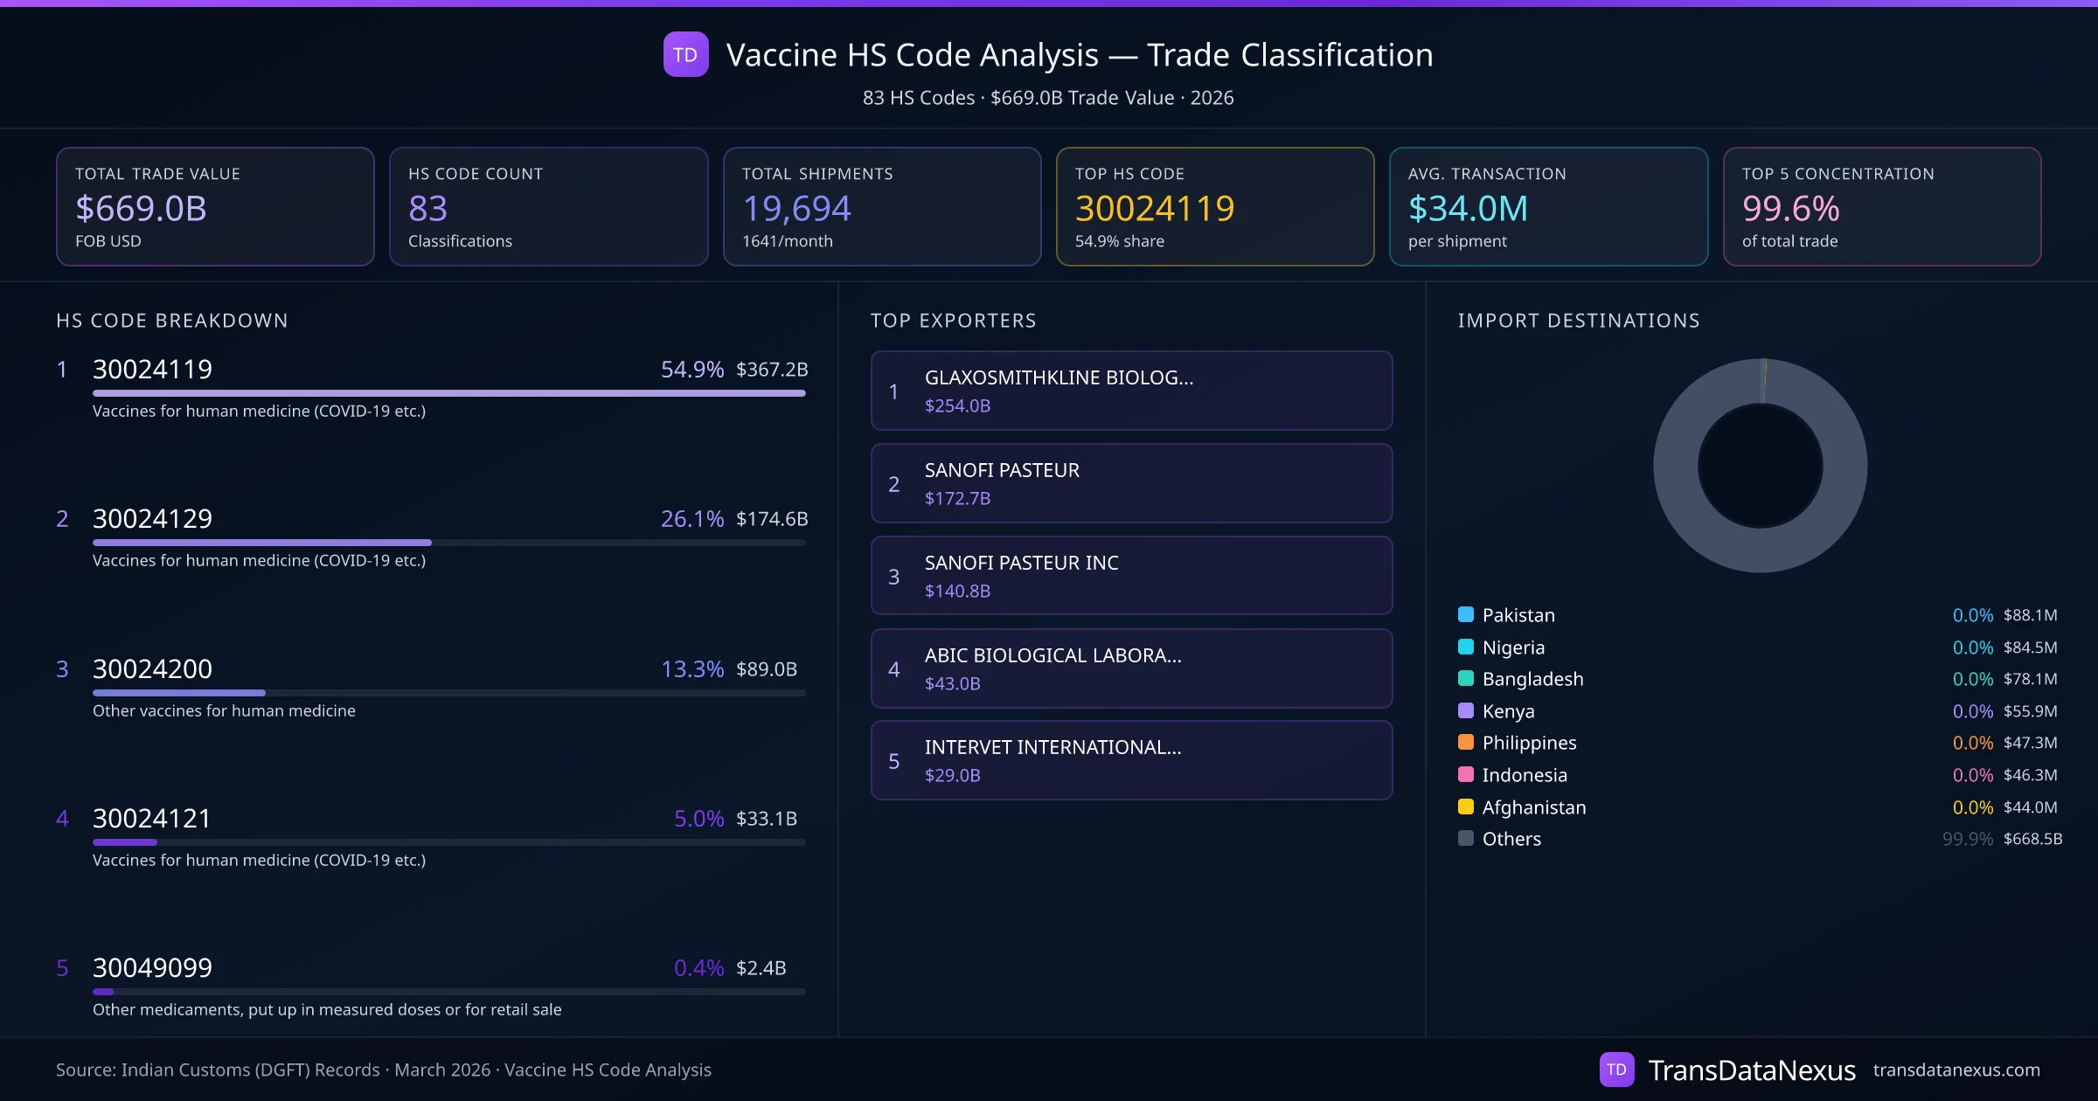Switch to the HS Code Breakdown section
The height and width of the screenshot is (1101, 2098).
pos(170,321)
